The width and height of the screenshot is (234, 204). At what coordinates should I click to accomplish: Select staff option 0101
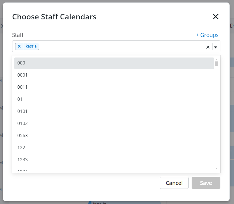114,111
